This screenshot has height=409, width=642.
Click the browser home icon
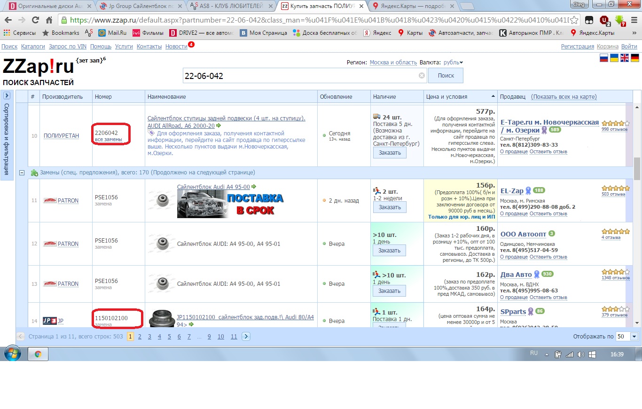pyautogui.click(x=49, y=20)
